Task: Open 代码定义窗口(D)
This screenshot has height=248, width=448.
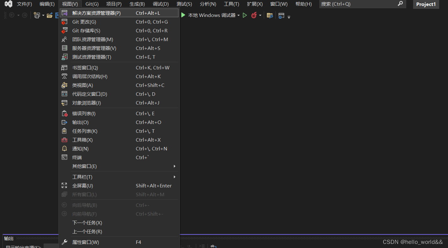Action: [119, 94]
